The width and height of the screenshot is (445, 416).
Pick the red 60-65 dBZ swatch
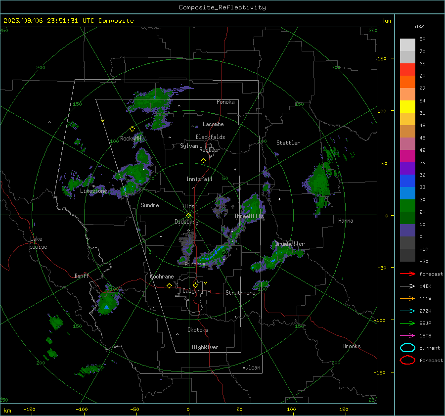(x=407, y=69)
